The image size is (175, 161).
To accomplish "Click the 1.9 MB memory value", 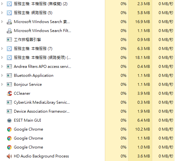I will pyautogui.click(x=144, y=111).
